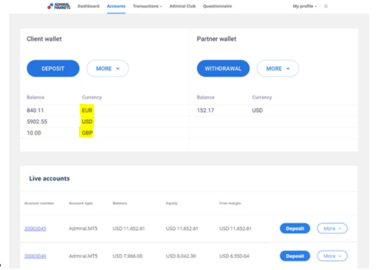Click equity USD 8,042.30

[181, 256]
